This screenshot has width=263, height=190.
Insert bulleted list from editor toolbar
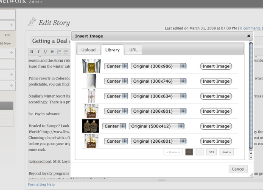point(66,52)
